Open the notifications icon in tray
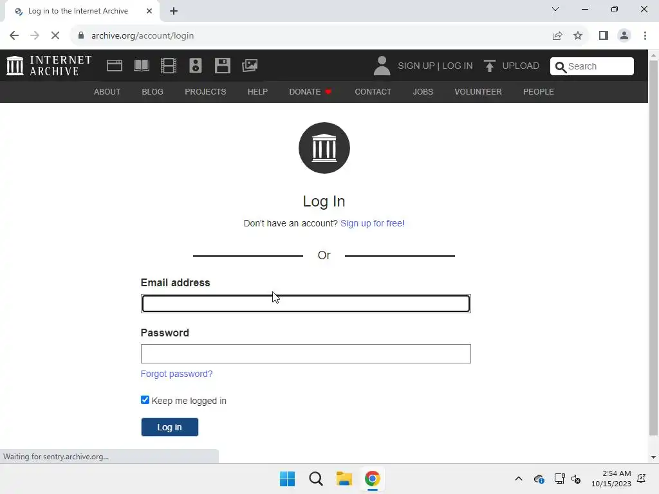 642,479
